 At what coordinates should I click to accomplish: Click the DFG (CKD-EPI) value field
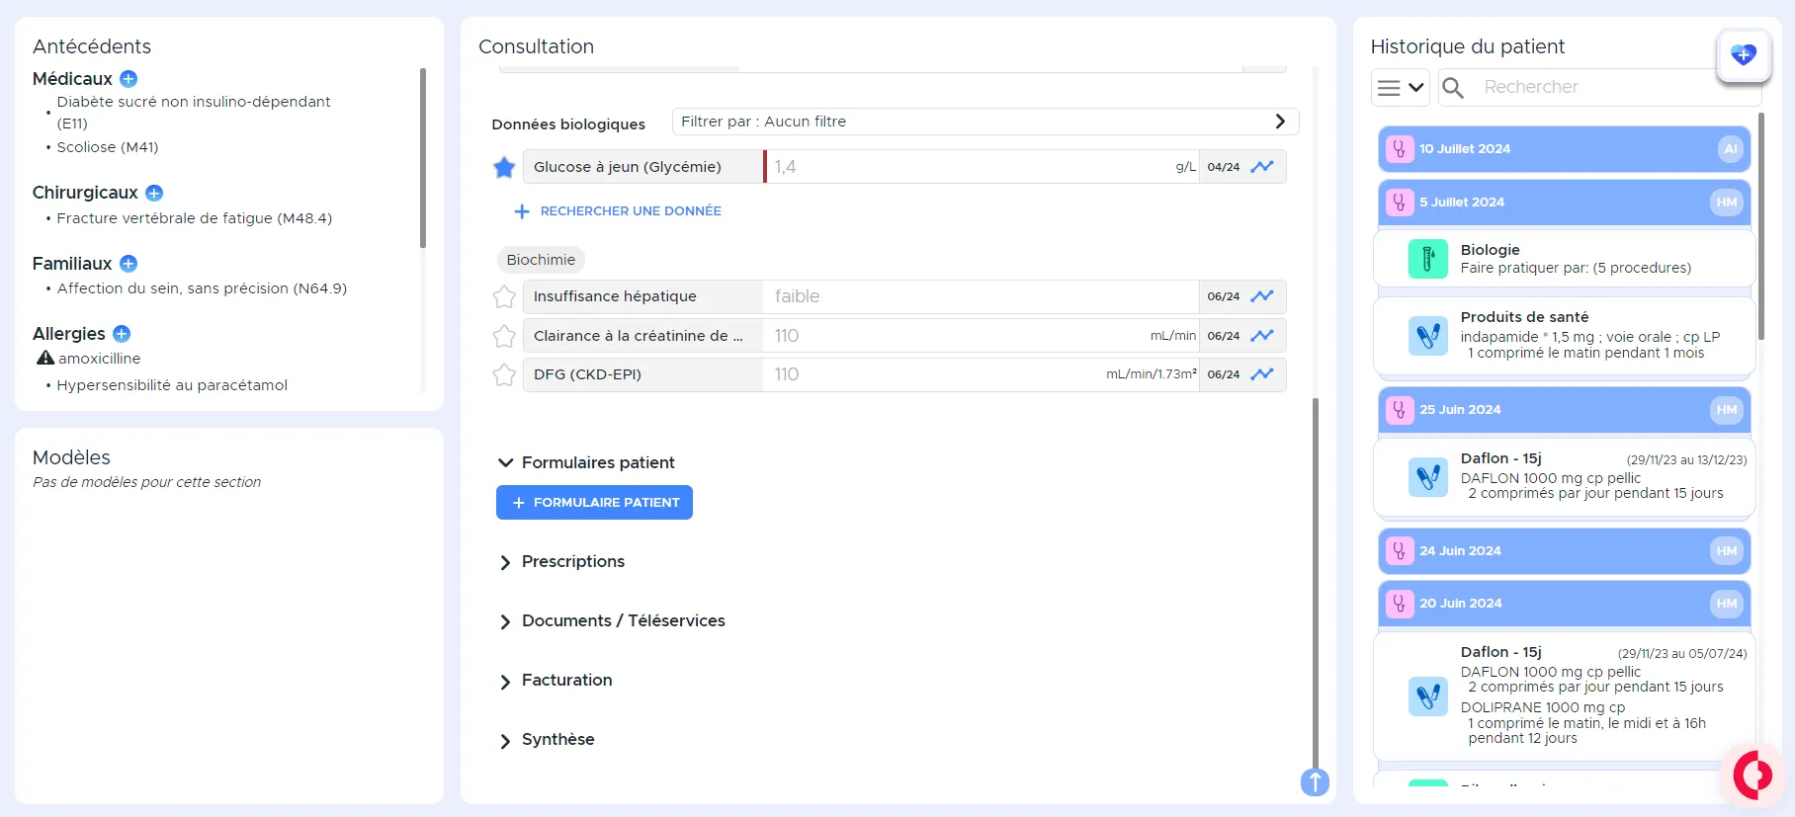point(981,374)
